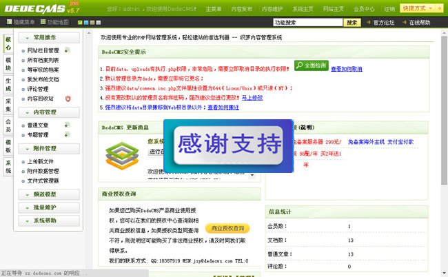Click the add icon next to 网站栏目管理
448x277 pixels.
click(x=67, y=50)
